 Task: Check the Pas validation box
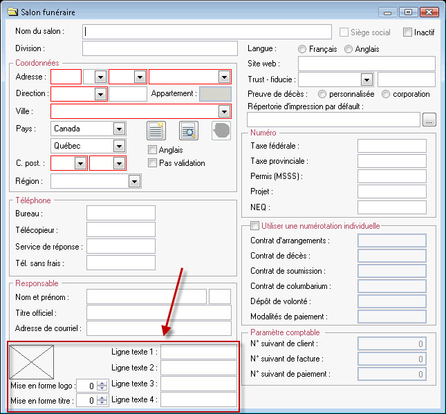154,163
